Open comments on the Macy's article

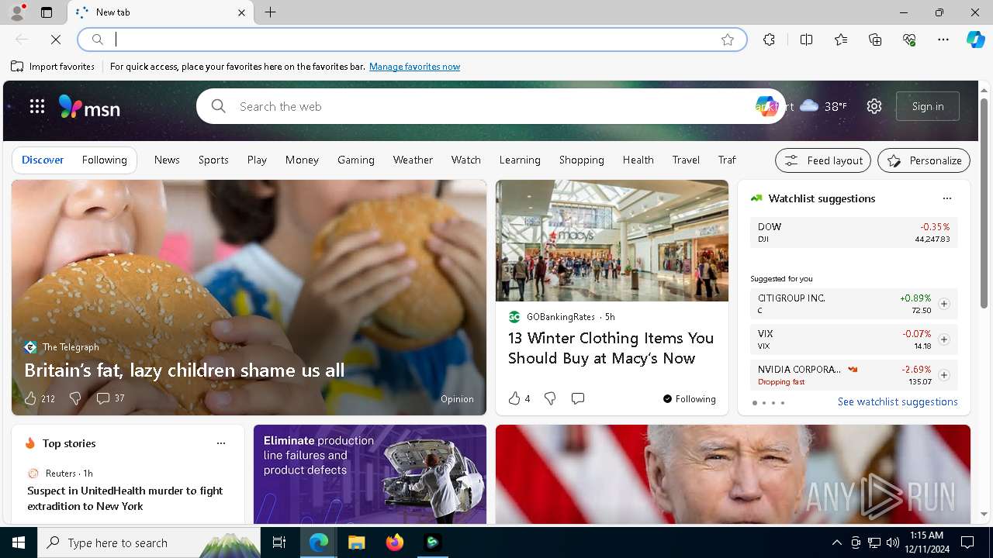(x=578, y=398)
